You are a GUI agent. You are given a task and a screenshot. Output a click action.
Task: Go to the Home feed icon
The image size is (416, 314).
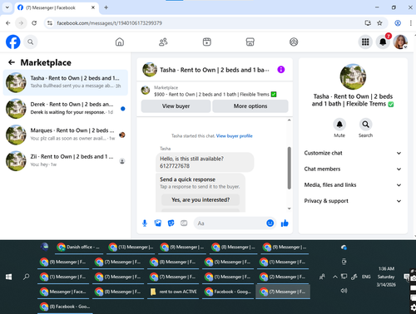coord(120,42)
